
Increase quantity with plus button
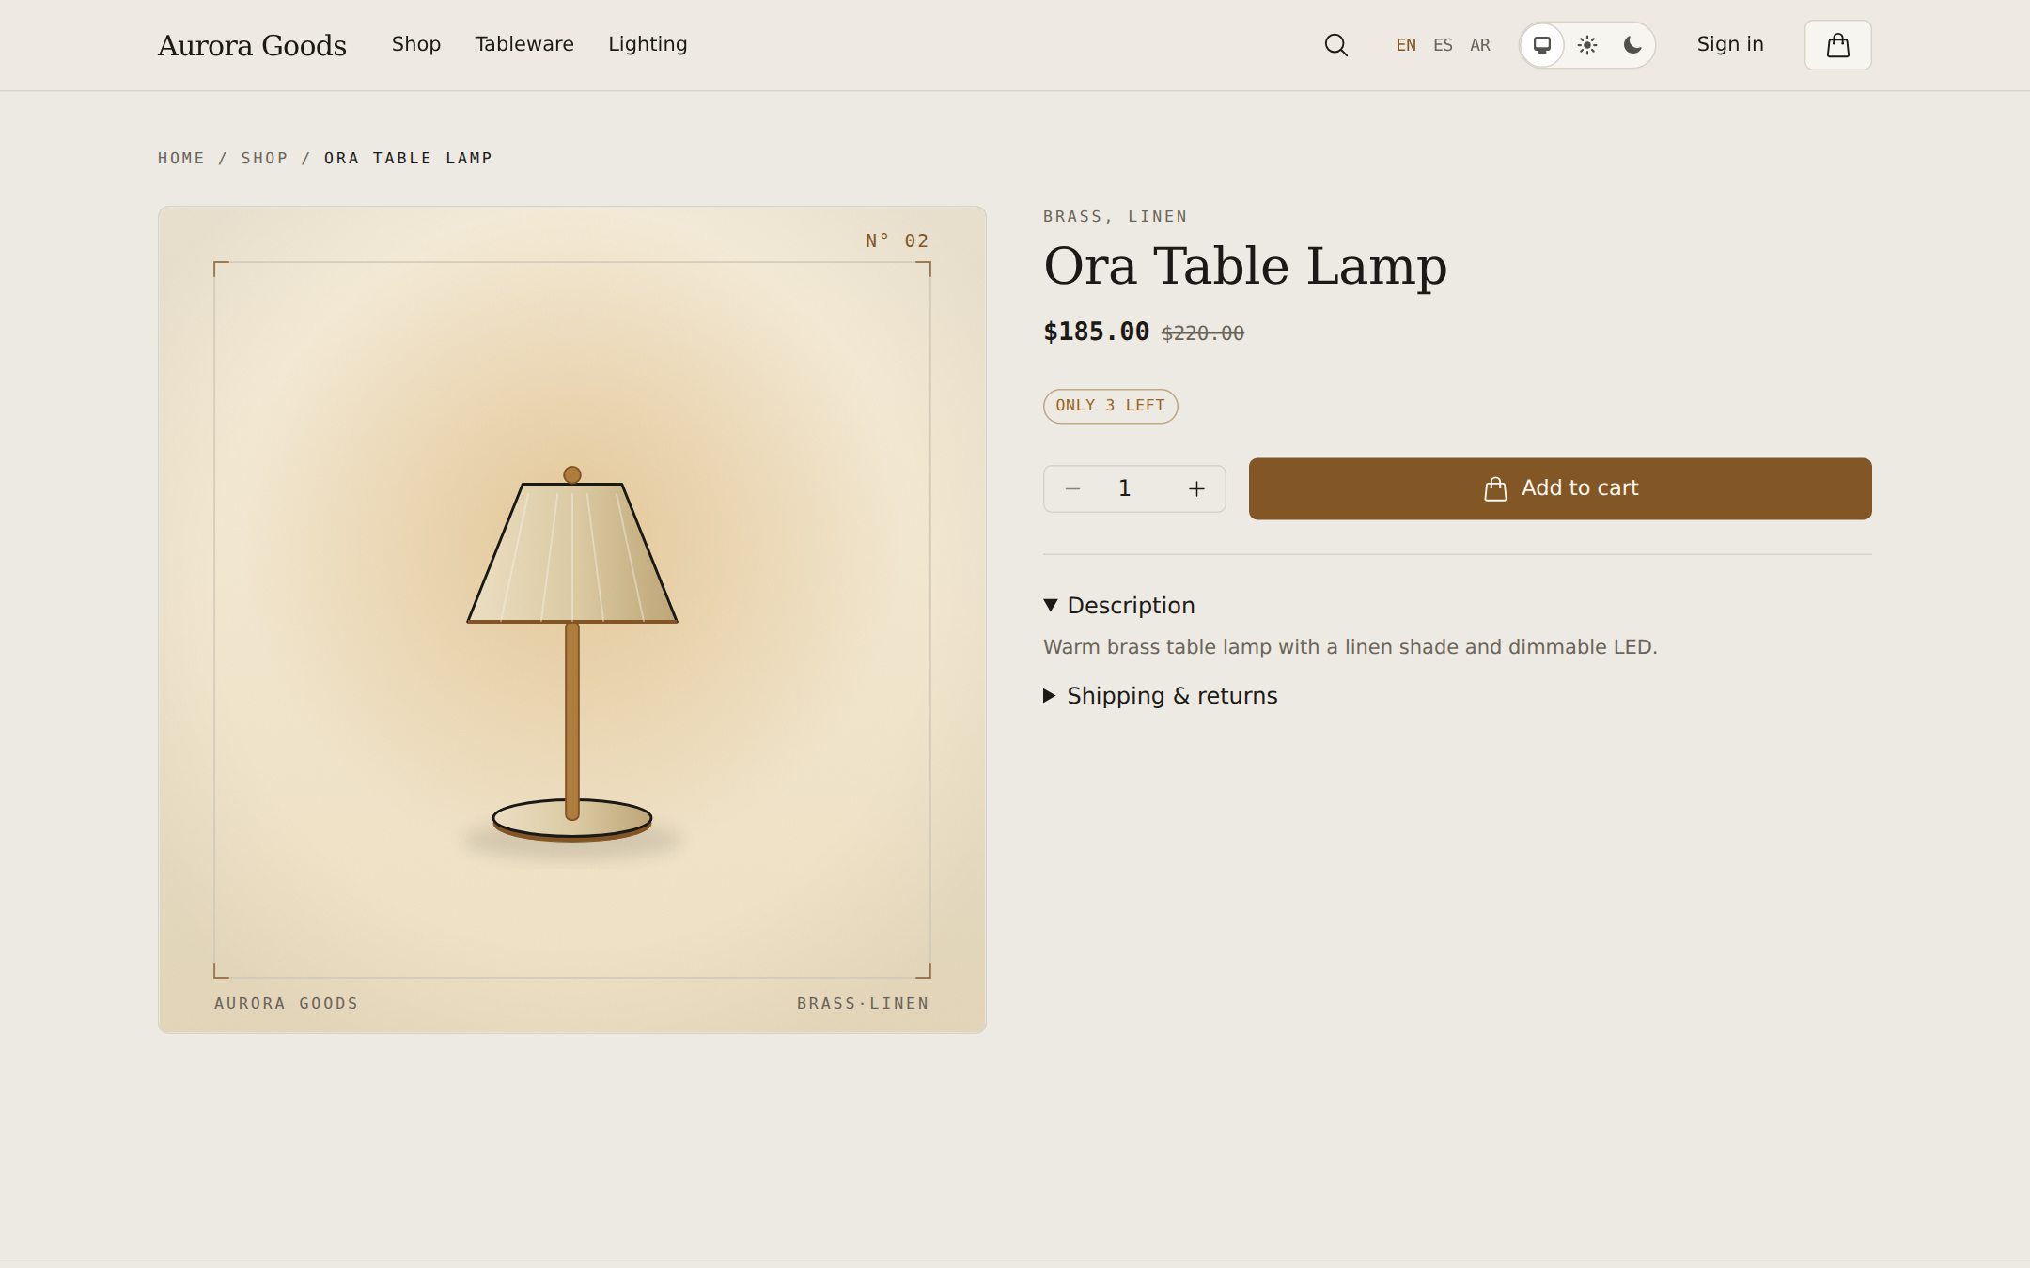pos(1196,488)
